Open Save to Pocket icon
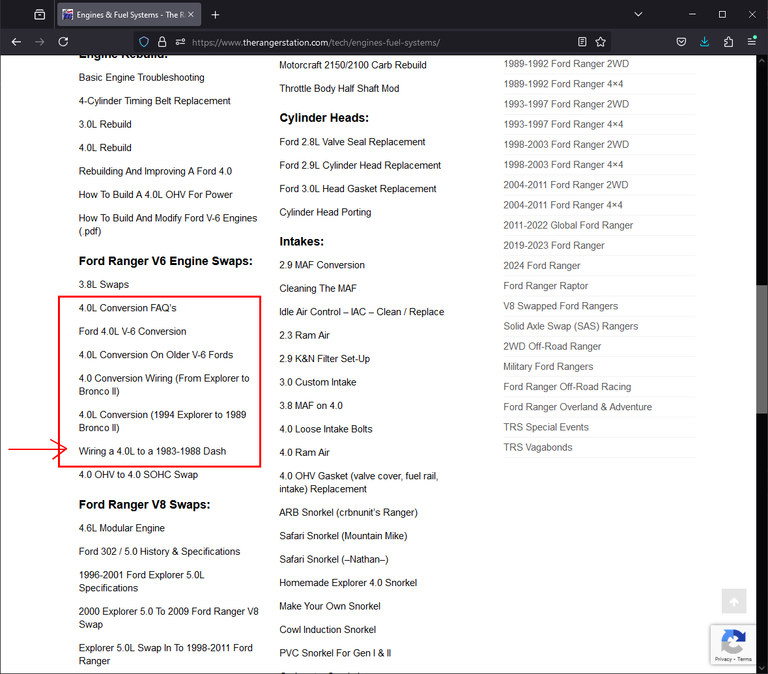 [681, 42]
